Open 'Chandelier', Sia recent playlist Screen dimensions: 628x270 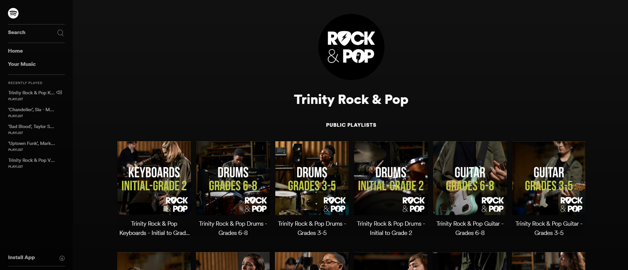click(x=31, y=112)
